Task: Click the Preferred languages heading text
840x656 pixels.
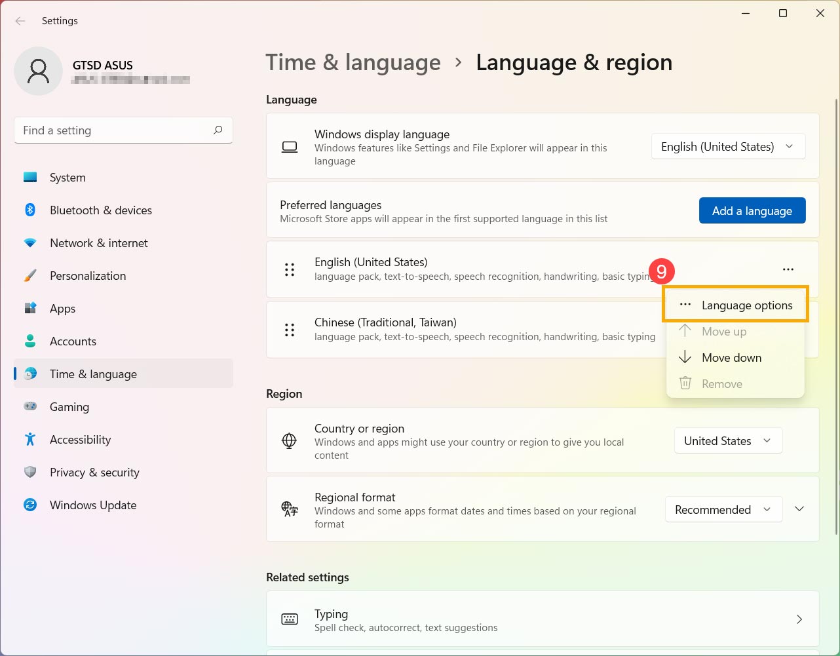Action: point(330,205)
